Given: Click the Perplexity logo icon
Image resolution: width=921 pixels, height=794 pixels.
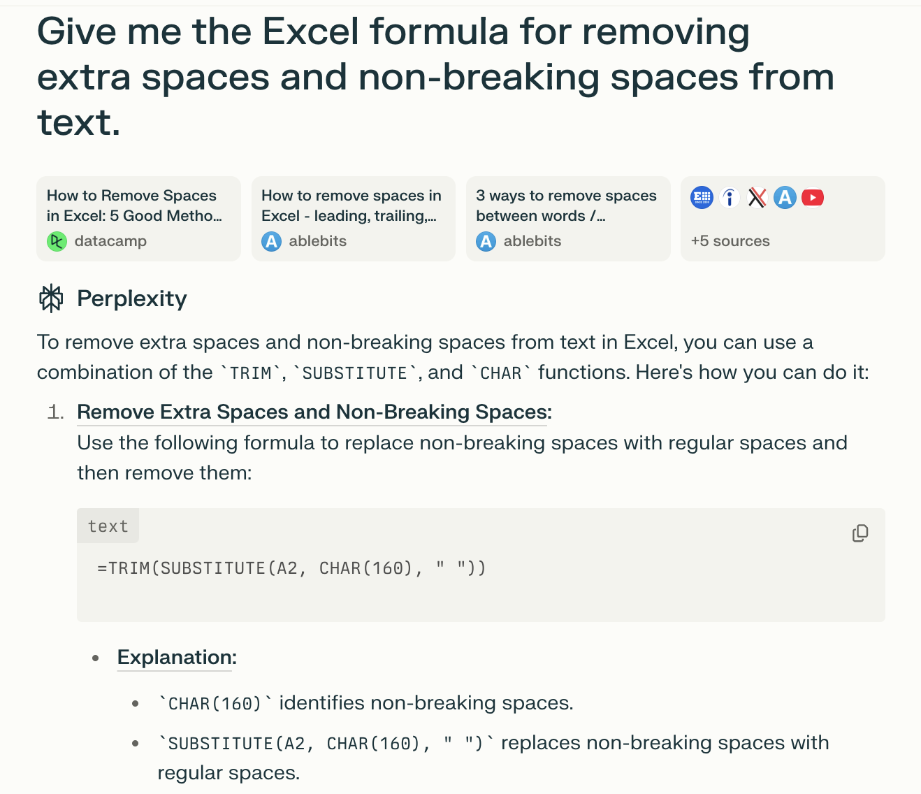Looking at the screenshot, I should (x=51, y=298).
